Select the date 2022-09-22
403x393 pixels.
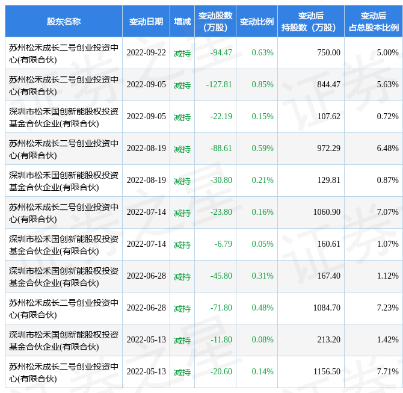pos(146,53)
